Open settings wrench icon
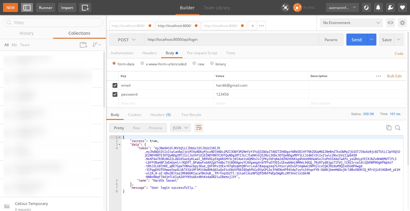Viewport: 410px width, 211px height. point(390,7)
